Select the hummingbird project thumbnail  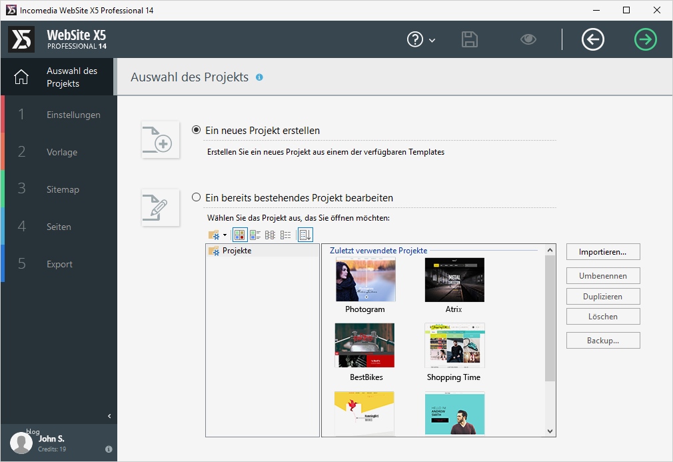pyautogui.click(x=364, y=413)
